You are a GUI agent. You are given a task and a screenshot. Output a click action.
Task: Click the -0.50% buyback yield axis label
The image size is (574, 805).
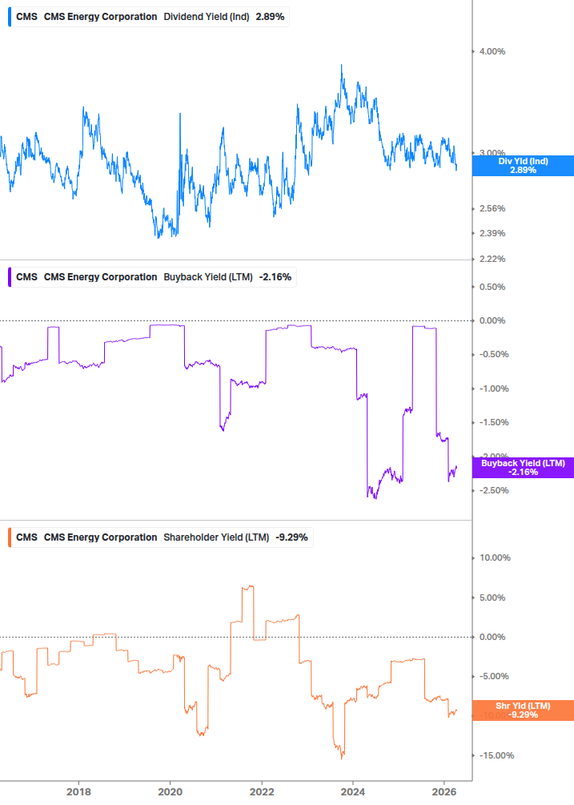494,355
